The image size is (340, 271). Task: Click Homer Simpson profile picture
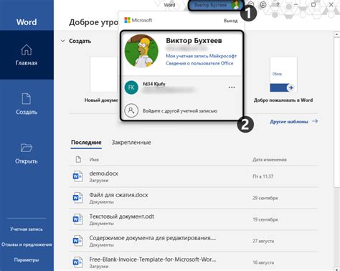(x=141, y=51)
